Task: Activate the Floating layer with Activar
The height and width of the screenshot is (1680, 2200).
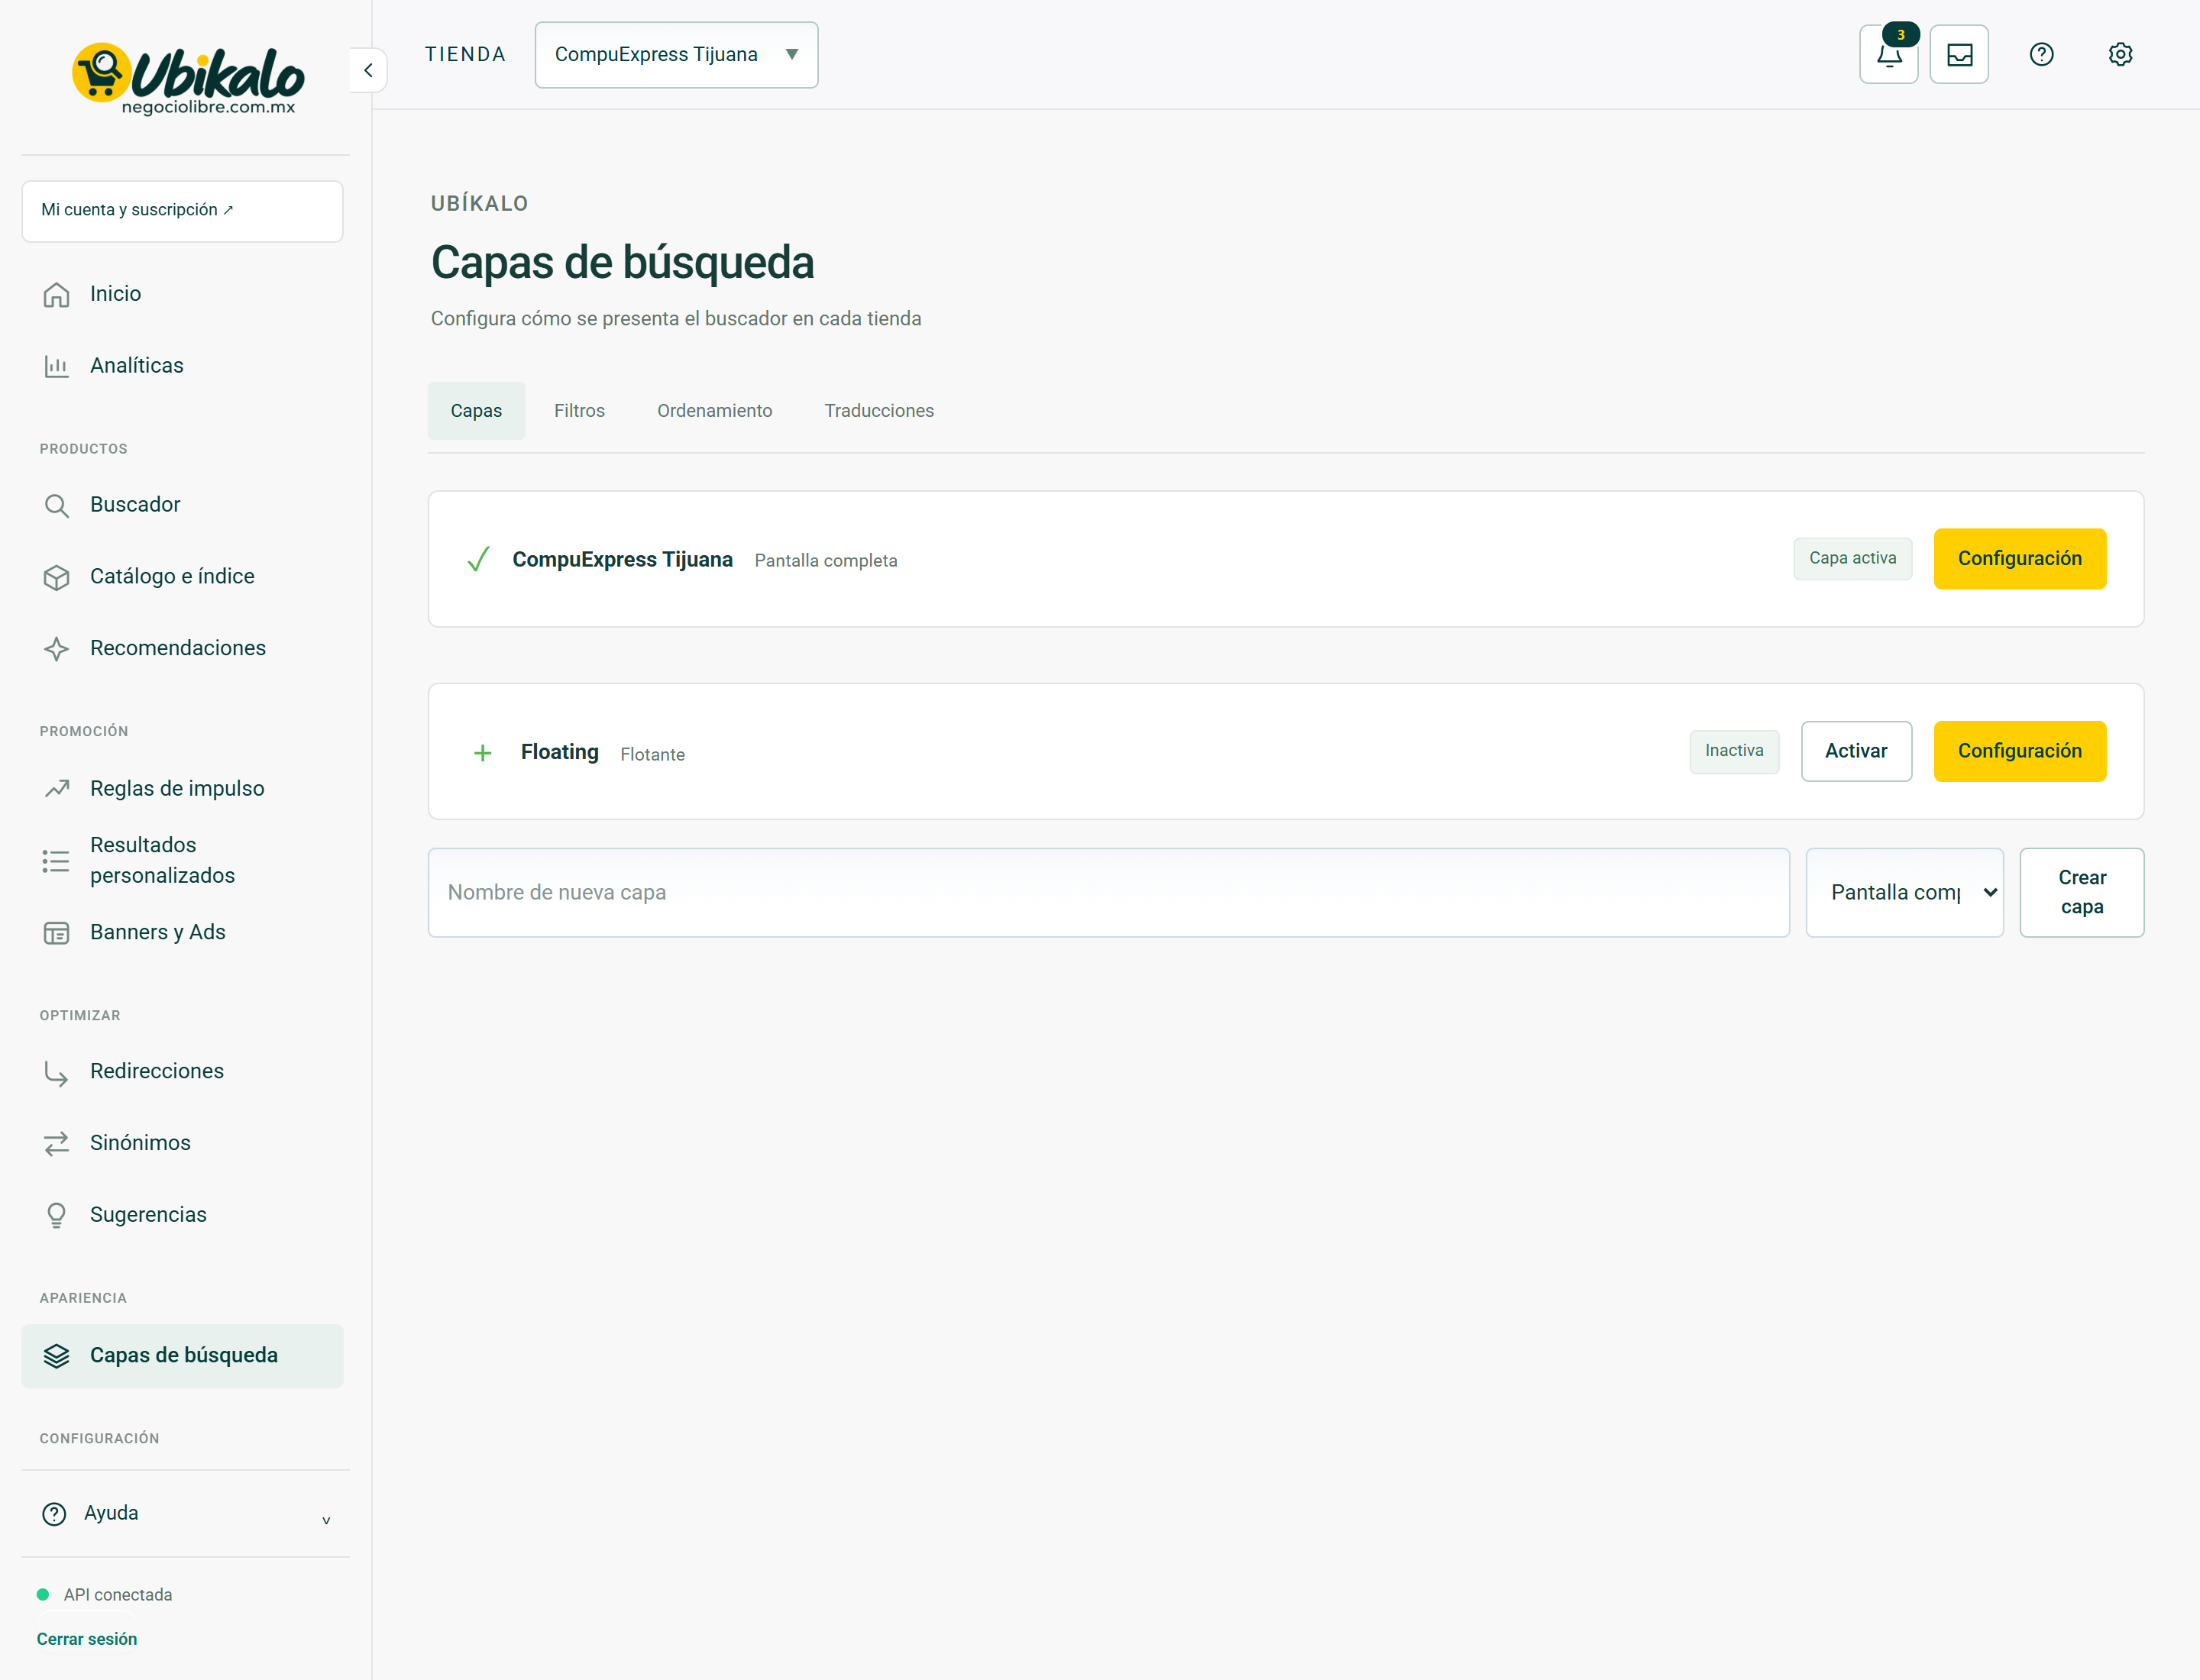Action: coord(1855,751)
